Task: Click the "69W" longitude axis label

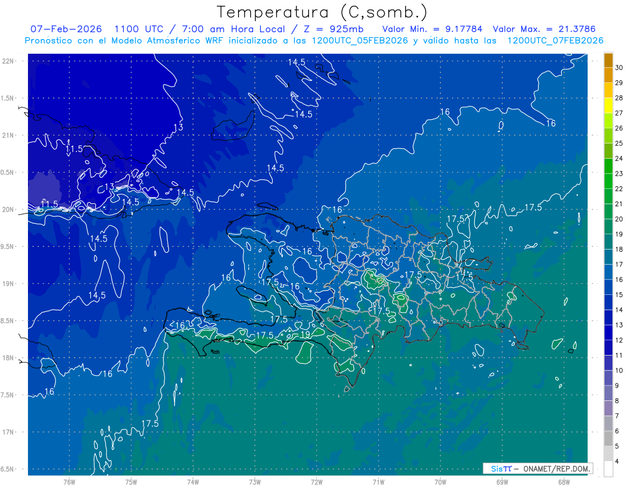Action: [x=502, y=482]
